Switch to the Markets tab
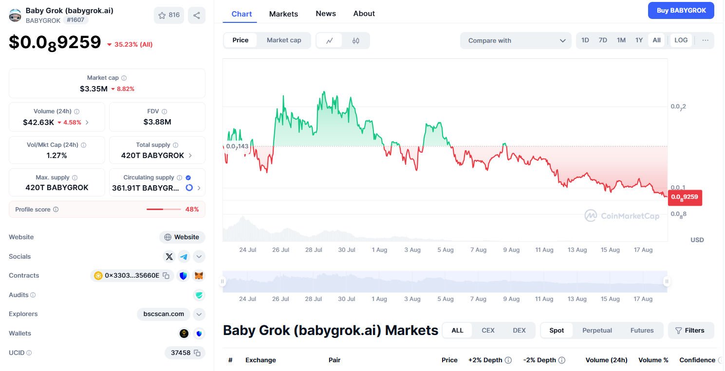This screenshot has width=725, height=371. click(x=283, y=14)
